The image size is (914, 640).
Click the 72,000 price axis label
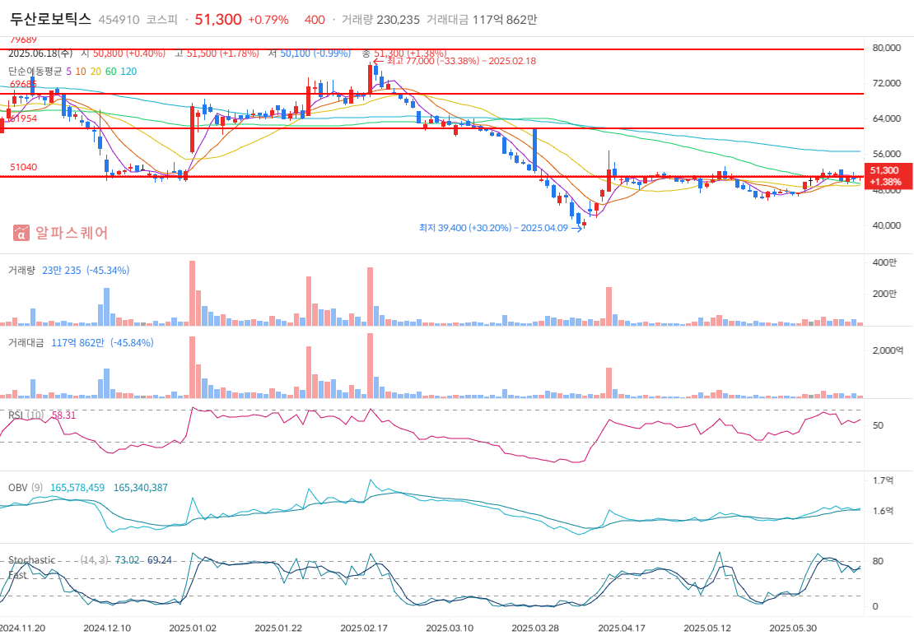coord(886,83)
